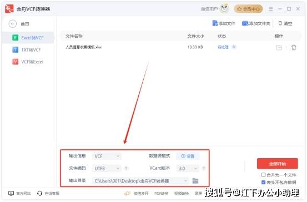Clear the file list with 清空
Screen dimensions: 307x202
[x=285, y=23]
